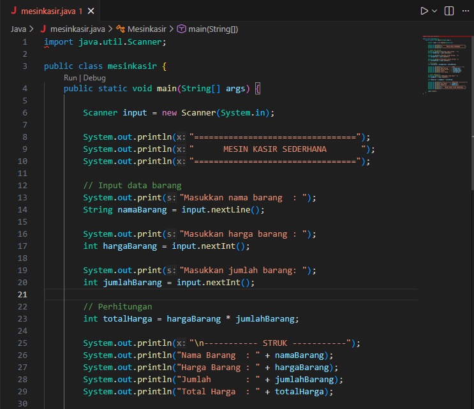The image size is (474, 409).
Task: Place cursor on the totalHarga calculation line
Action: click(x=190, y=319)
